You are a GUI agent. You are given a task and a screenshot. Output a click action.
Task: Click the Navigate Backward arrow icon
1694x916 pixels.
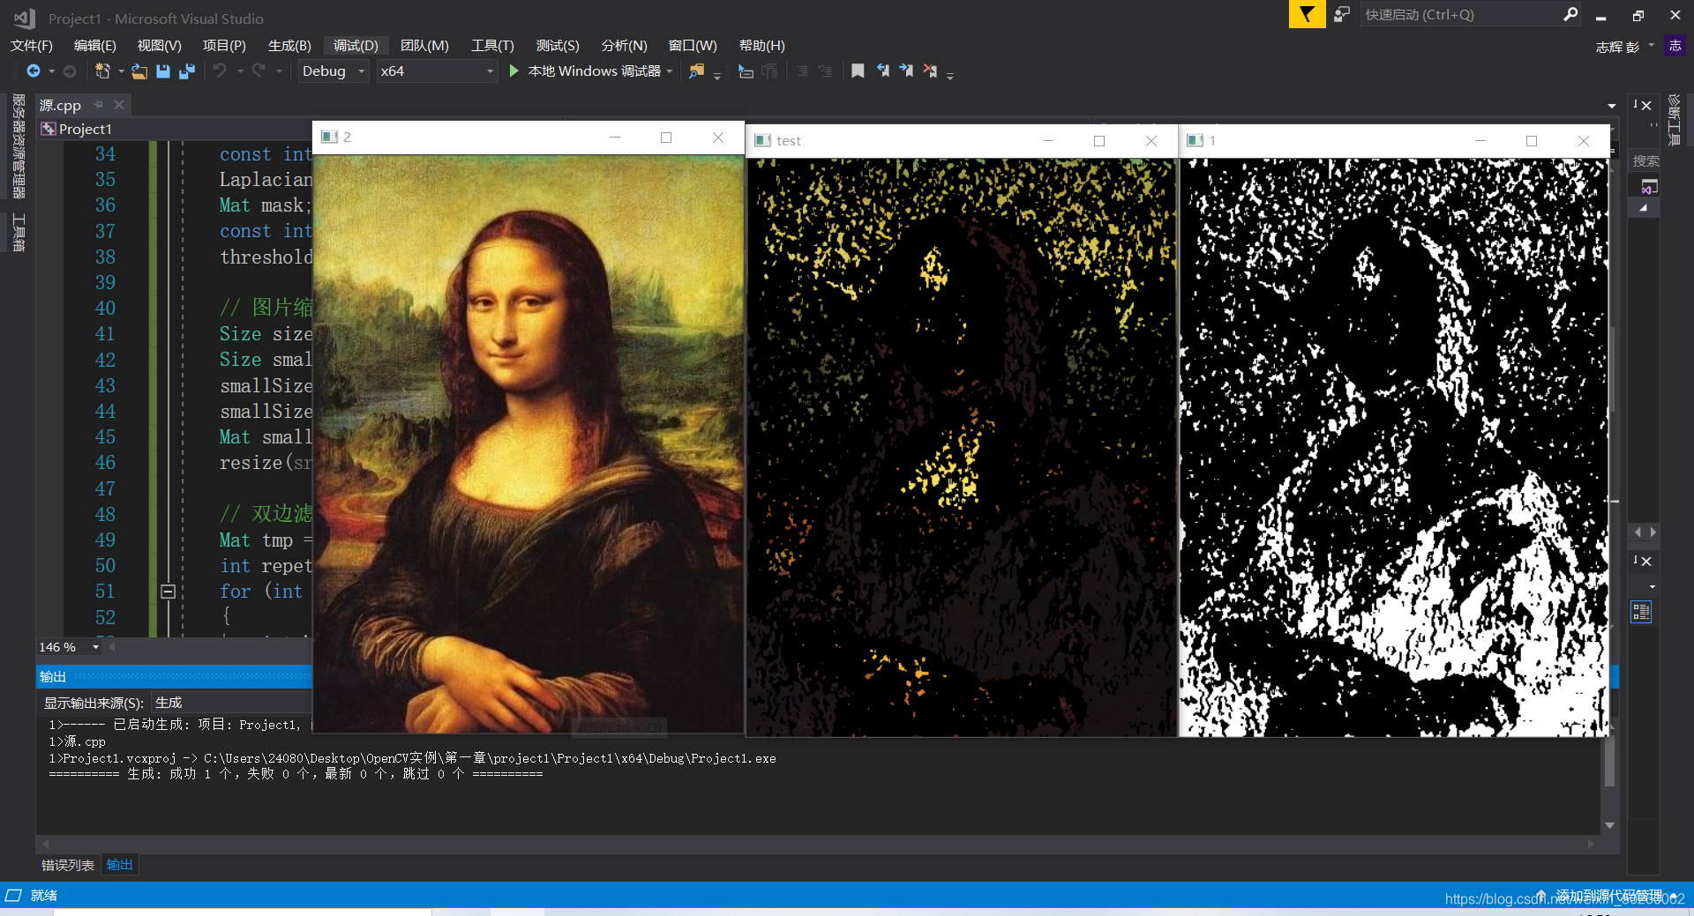coord(34,71)
